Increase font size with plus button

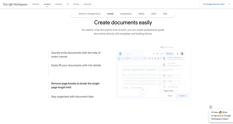point(147,58)
